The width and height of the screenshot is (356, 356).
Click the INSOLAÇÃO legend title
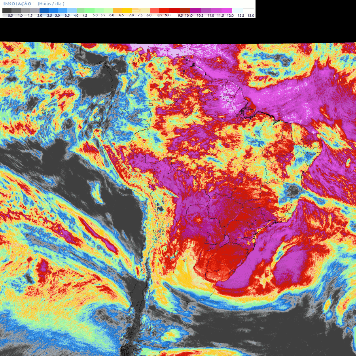17,4
